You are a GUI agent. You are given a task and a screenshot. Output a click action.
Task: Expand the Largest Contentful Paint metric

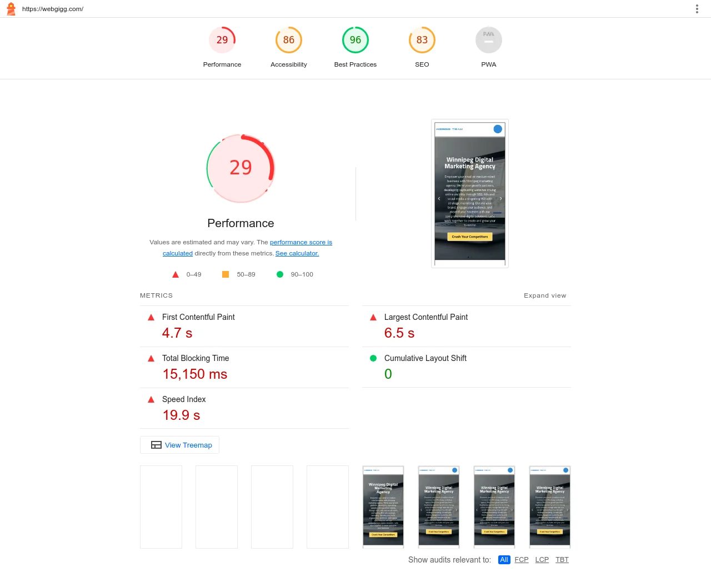425,317
